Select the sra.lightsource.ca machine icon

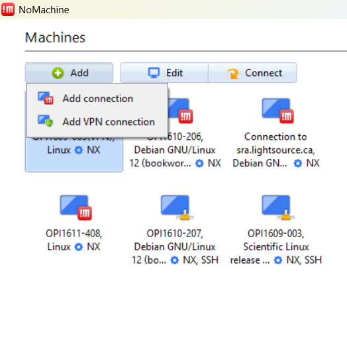[x=277, y=111]
